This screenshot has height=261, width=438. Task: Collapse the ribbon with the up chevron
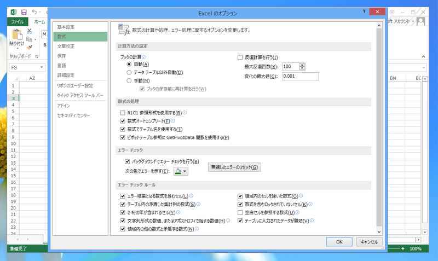(423, 57)
